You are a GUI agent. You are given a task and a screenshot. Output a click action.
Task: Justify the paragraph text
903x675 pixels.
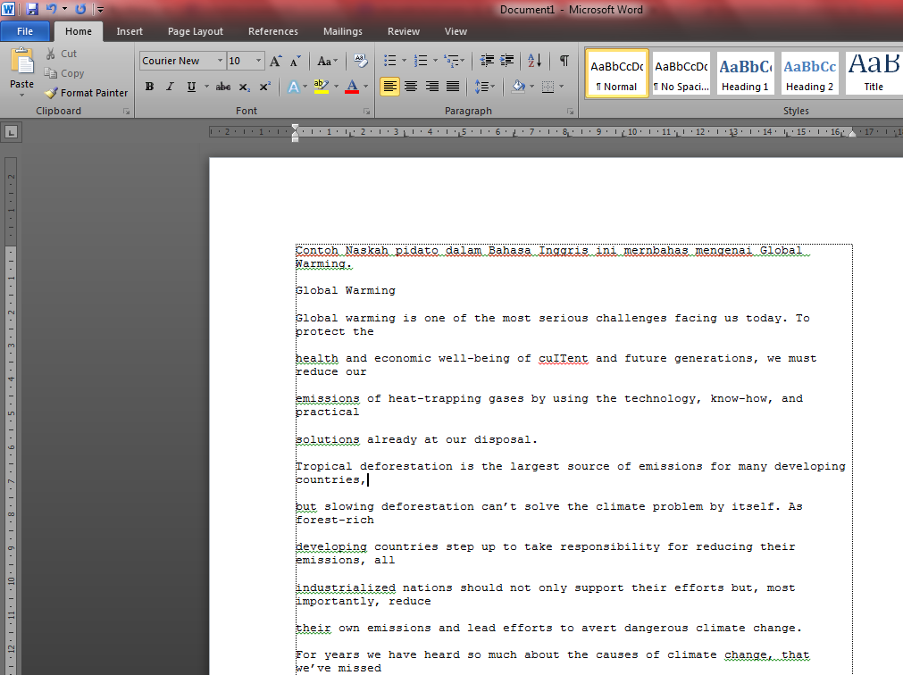pyautogui.click(x=453, y=87)
